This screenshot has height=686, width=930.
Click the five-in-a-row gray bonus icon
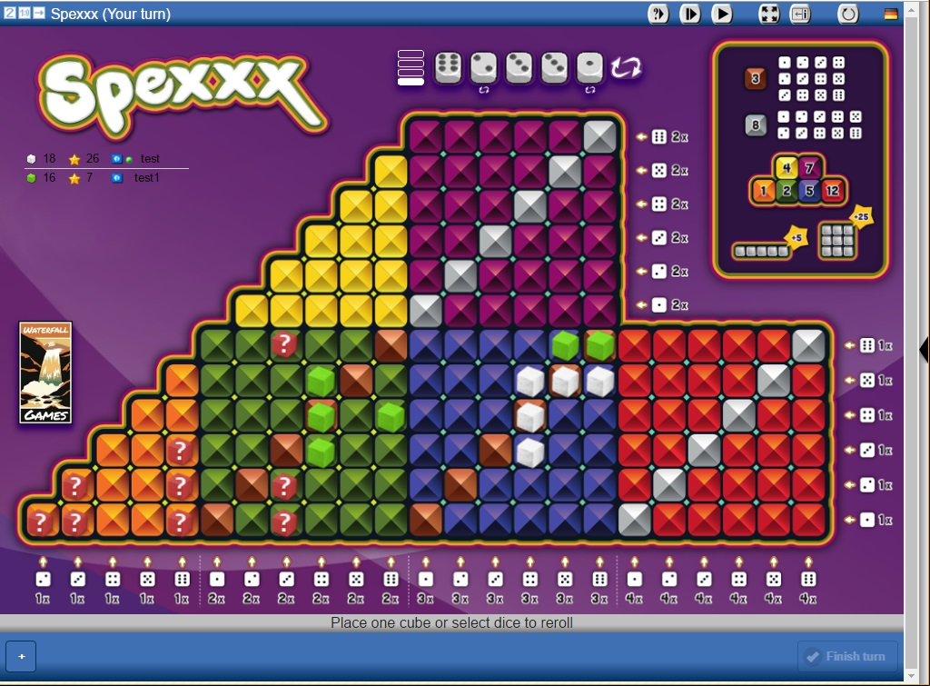pyautogui.click(x=762, y=251)
